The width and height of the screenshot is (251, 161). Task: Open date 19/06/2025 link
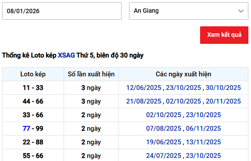tap(163, 142)
